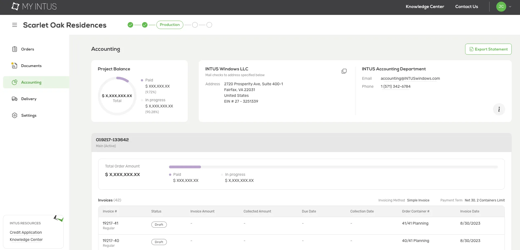Open Delivery using the truck icon

[x=15, y=99]
